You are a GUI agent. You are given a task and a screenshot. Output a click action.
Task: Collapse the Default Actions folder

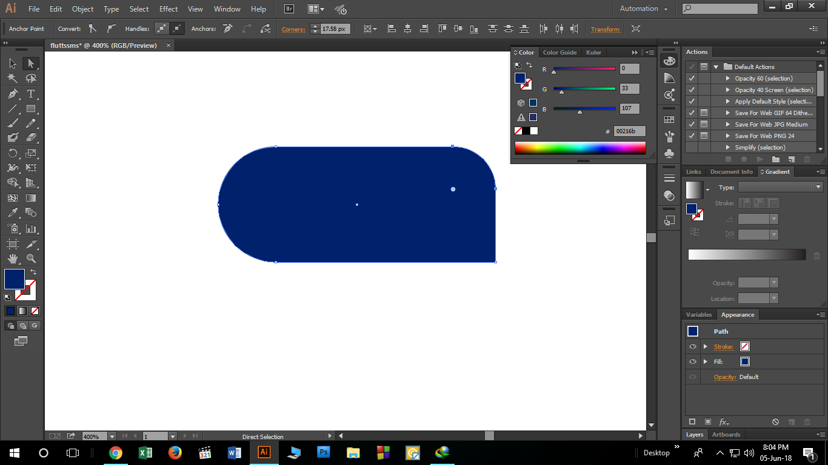[x=716, y=67]
